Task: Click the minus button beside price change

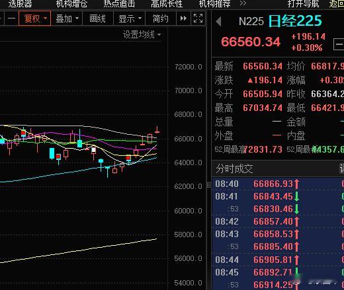Action: click(339, 44)
